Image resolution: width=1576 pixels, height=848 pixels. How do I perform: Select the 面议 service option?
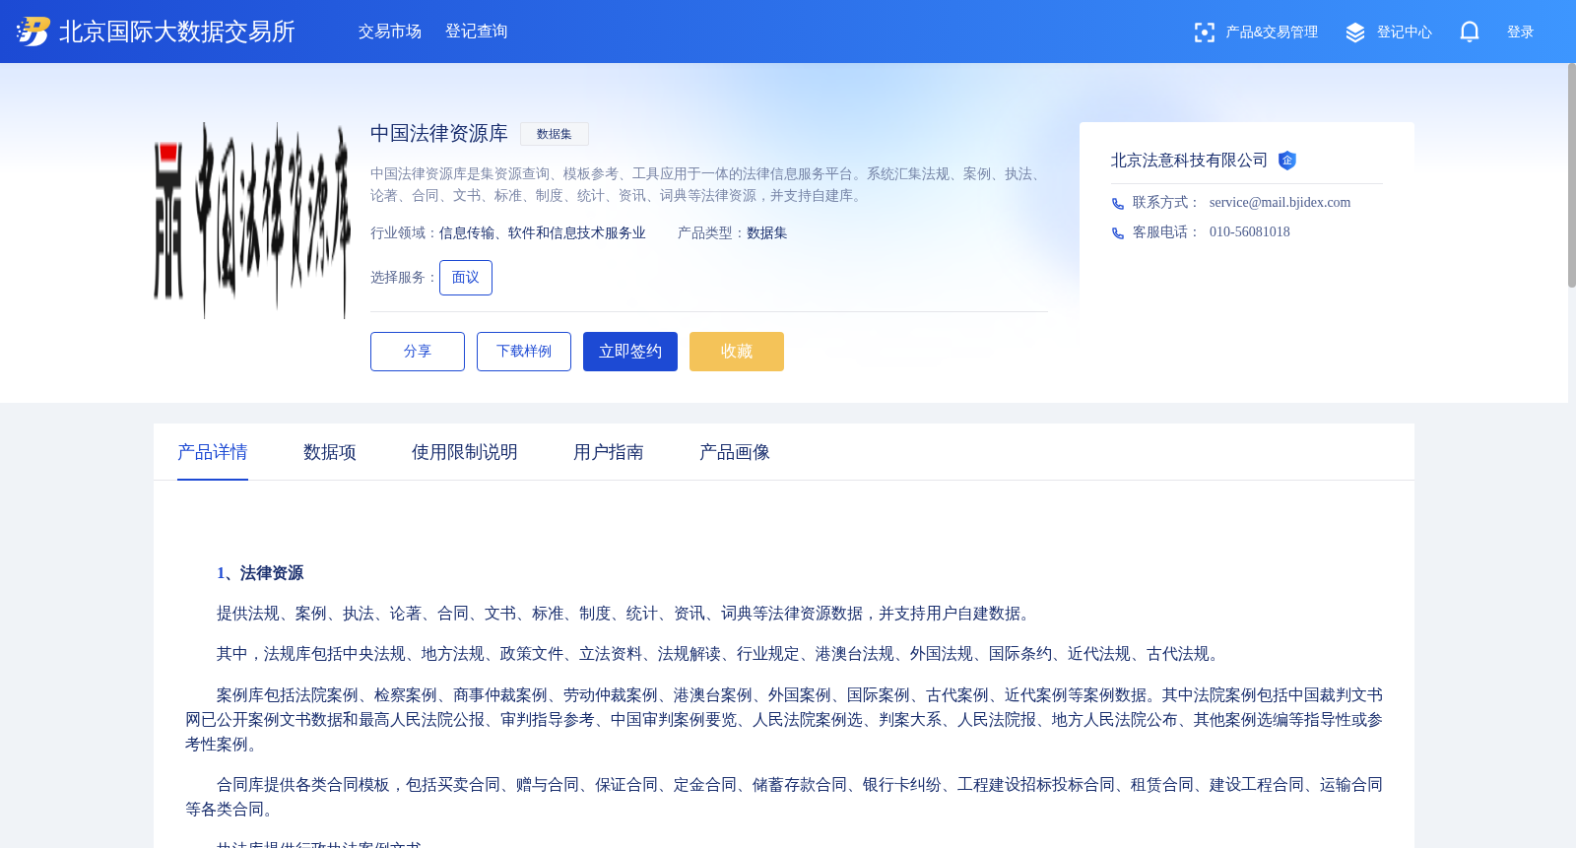(466, 278)
